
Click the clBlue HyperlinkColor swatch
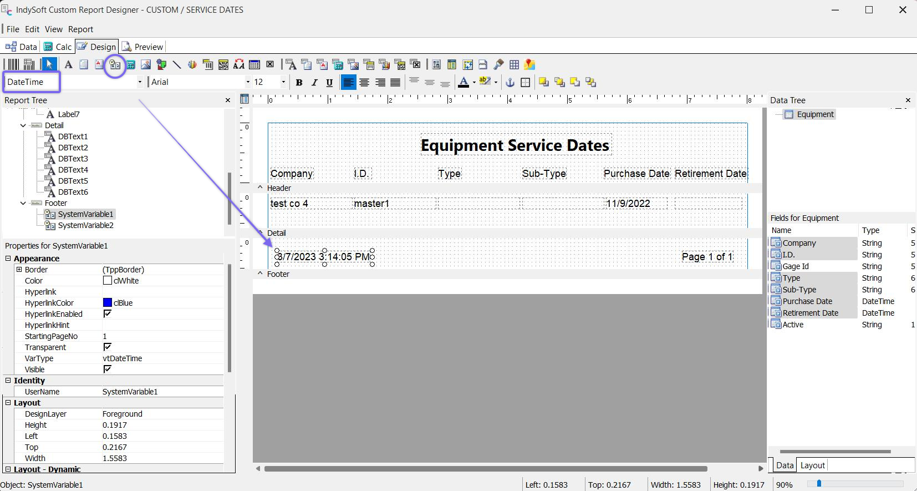click(108, 303)
